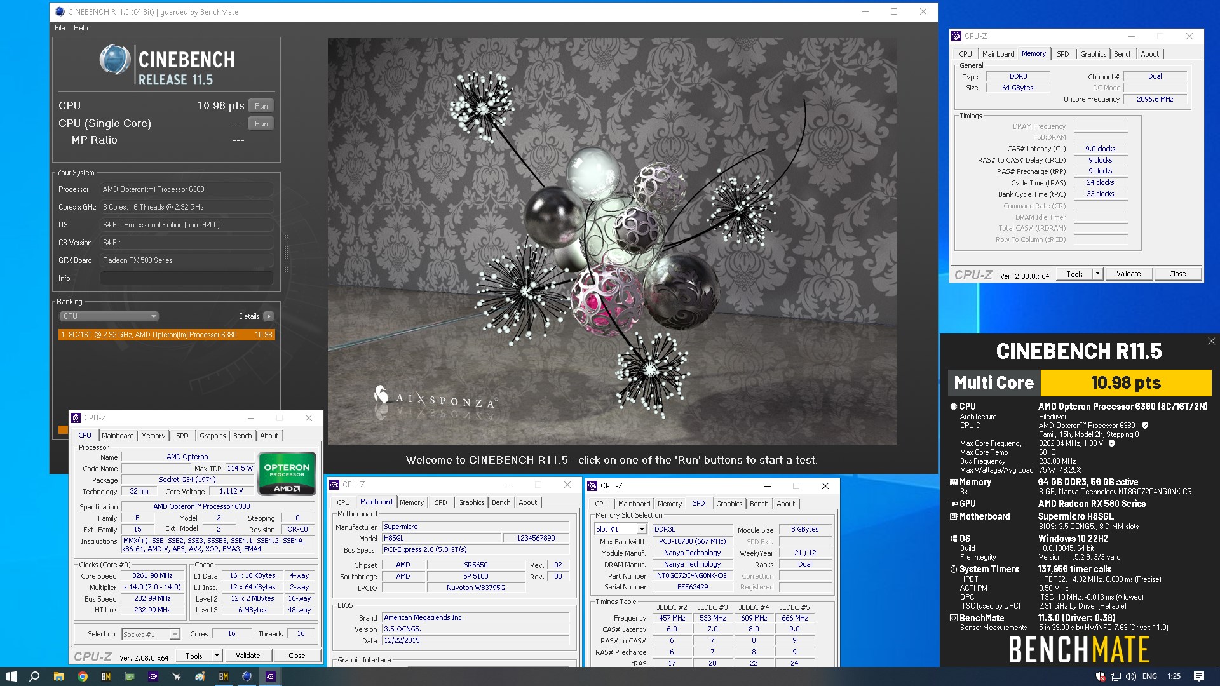Click the Motherboard icon in BenchMate panel
The width and height of the screenshot is (1220, 686).
954,516
